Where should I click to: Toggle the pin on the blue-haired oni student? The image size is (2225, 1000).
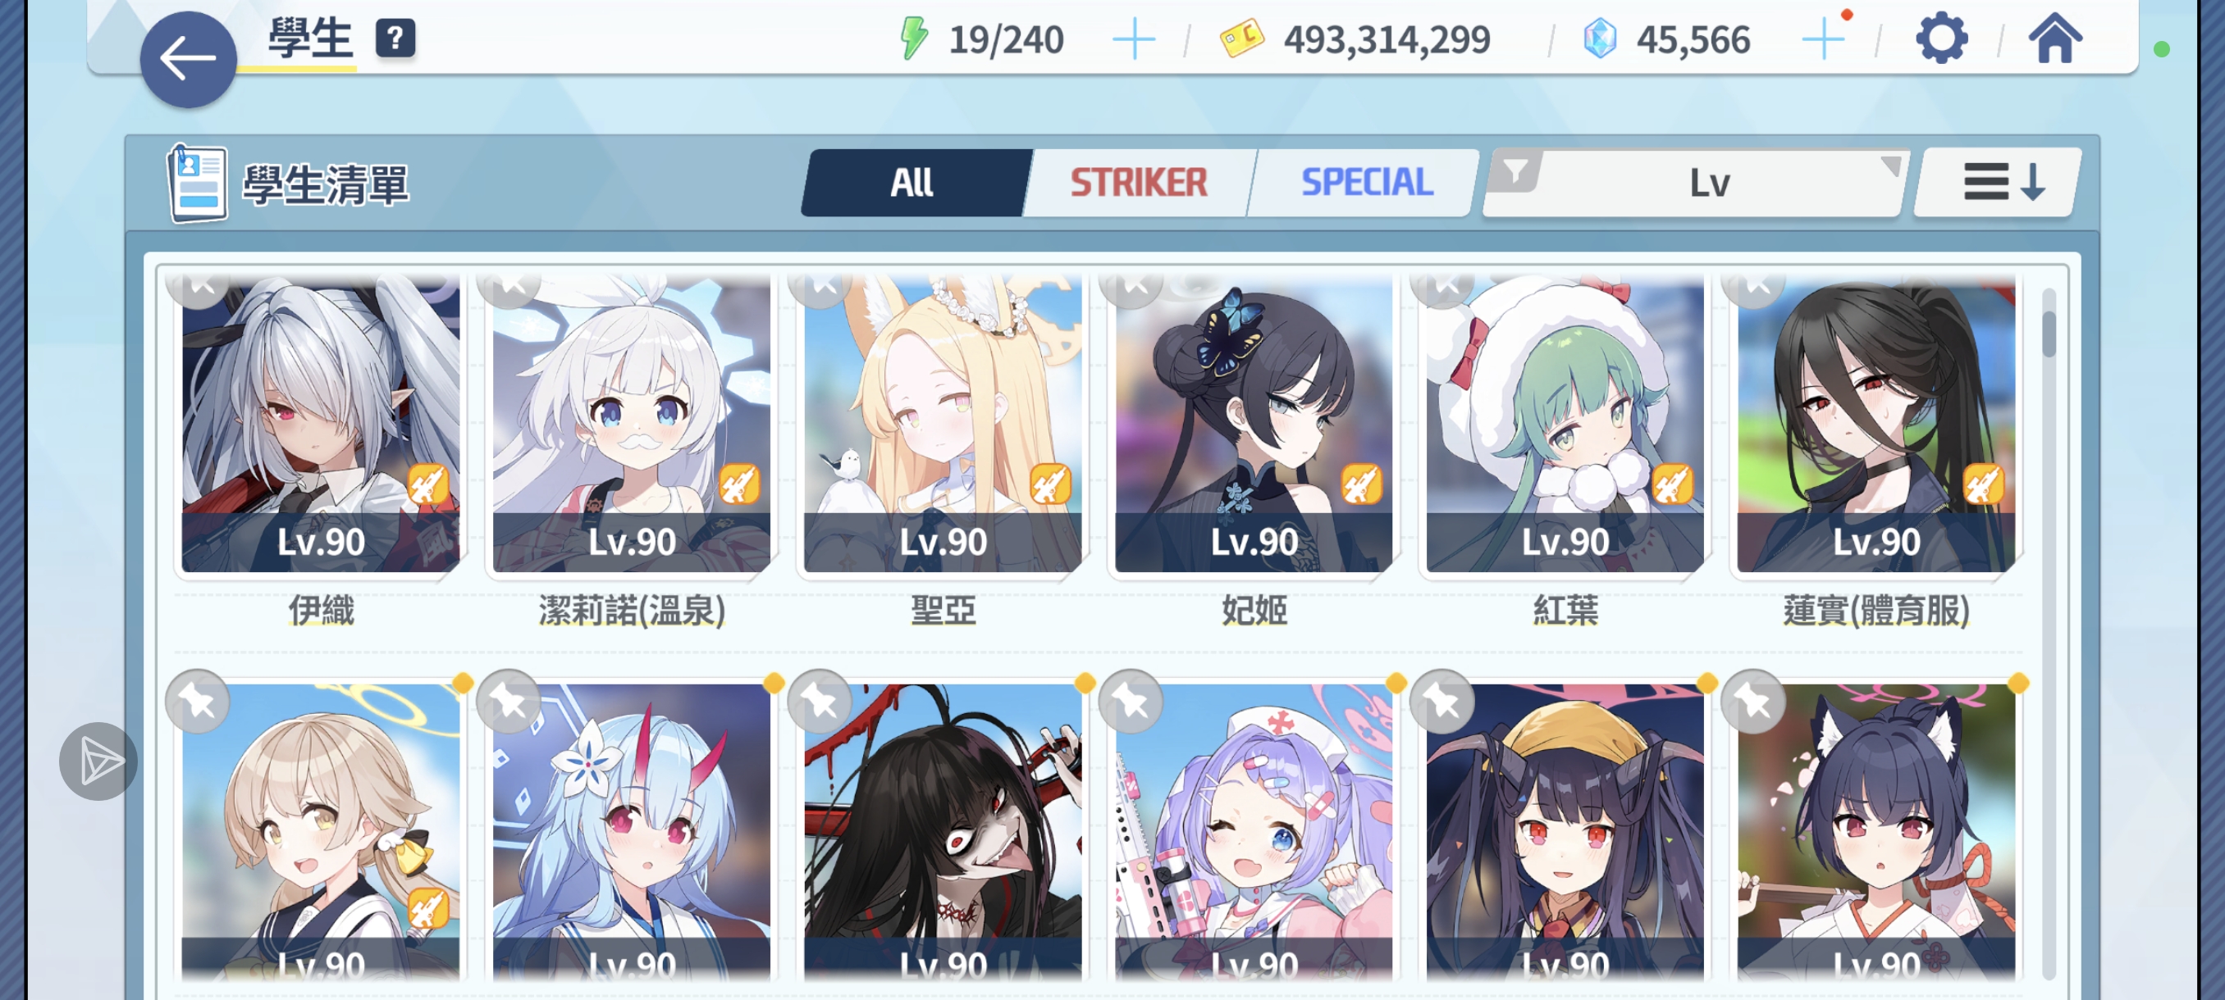click(509, 702)
